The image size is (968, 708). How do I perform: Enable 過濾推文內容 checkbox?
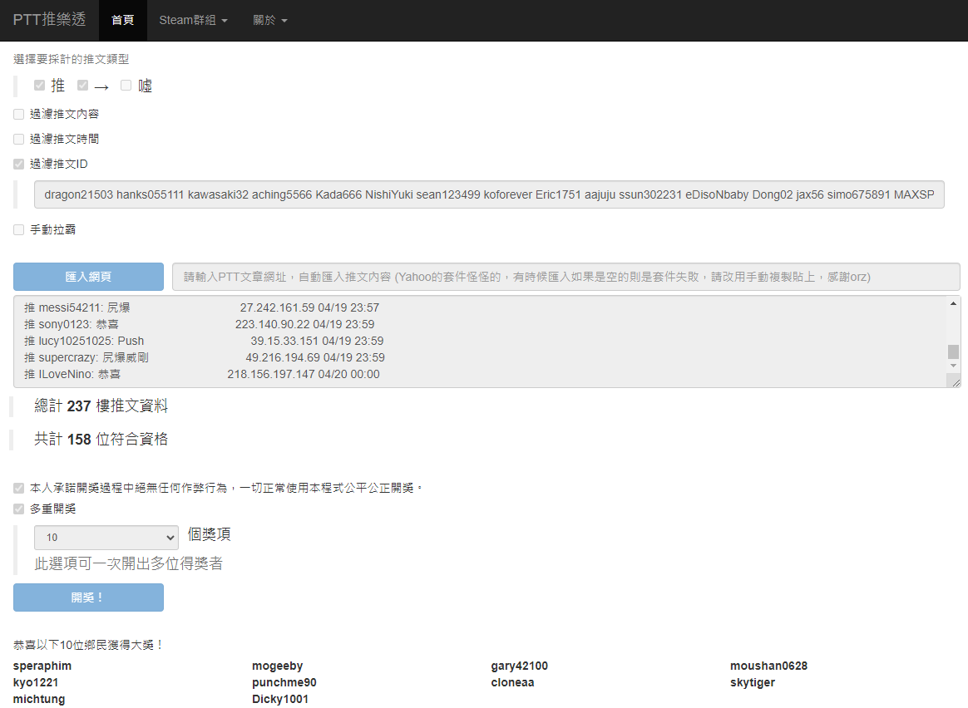(18, 114)
